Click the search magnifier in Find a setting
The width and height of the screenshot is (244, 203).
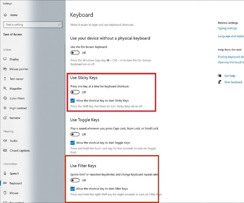[x=59, y=24]
